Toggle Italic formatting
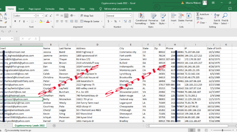Image resolution: width=237 pixels, height=132 pixels. pos(20,21)
